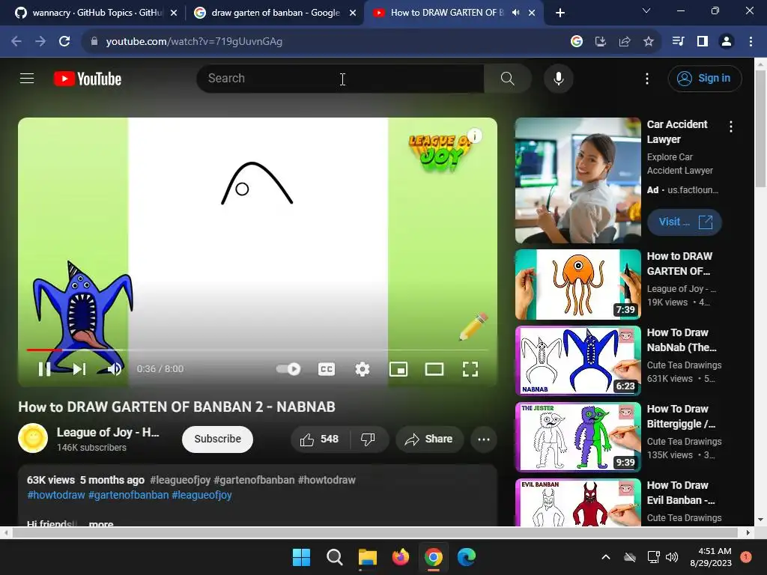Click the search magnifier button

click(x=507, y=78)
